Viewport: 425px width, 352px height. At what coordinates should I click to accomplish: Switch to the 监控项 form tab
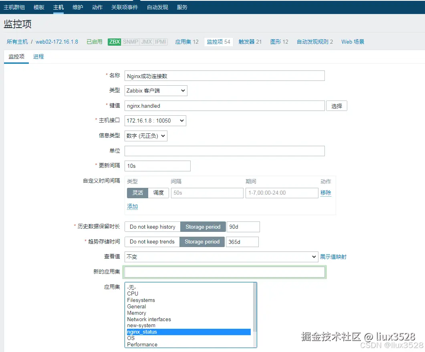(16, 56)
